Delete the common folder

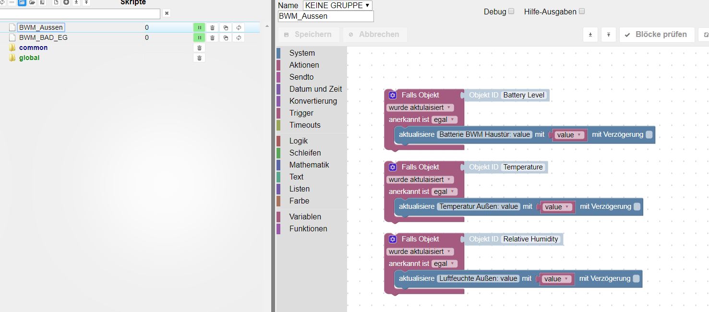tap(199, 48)
